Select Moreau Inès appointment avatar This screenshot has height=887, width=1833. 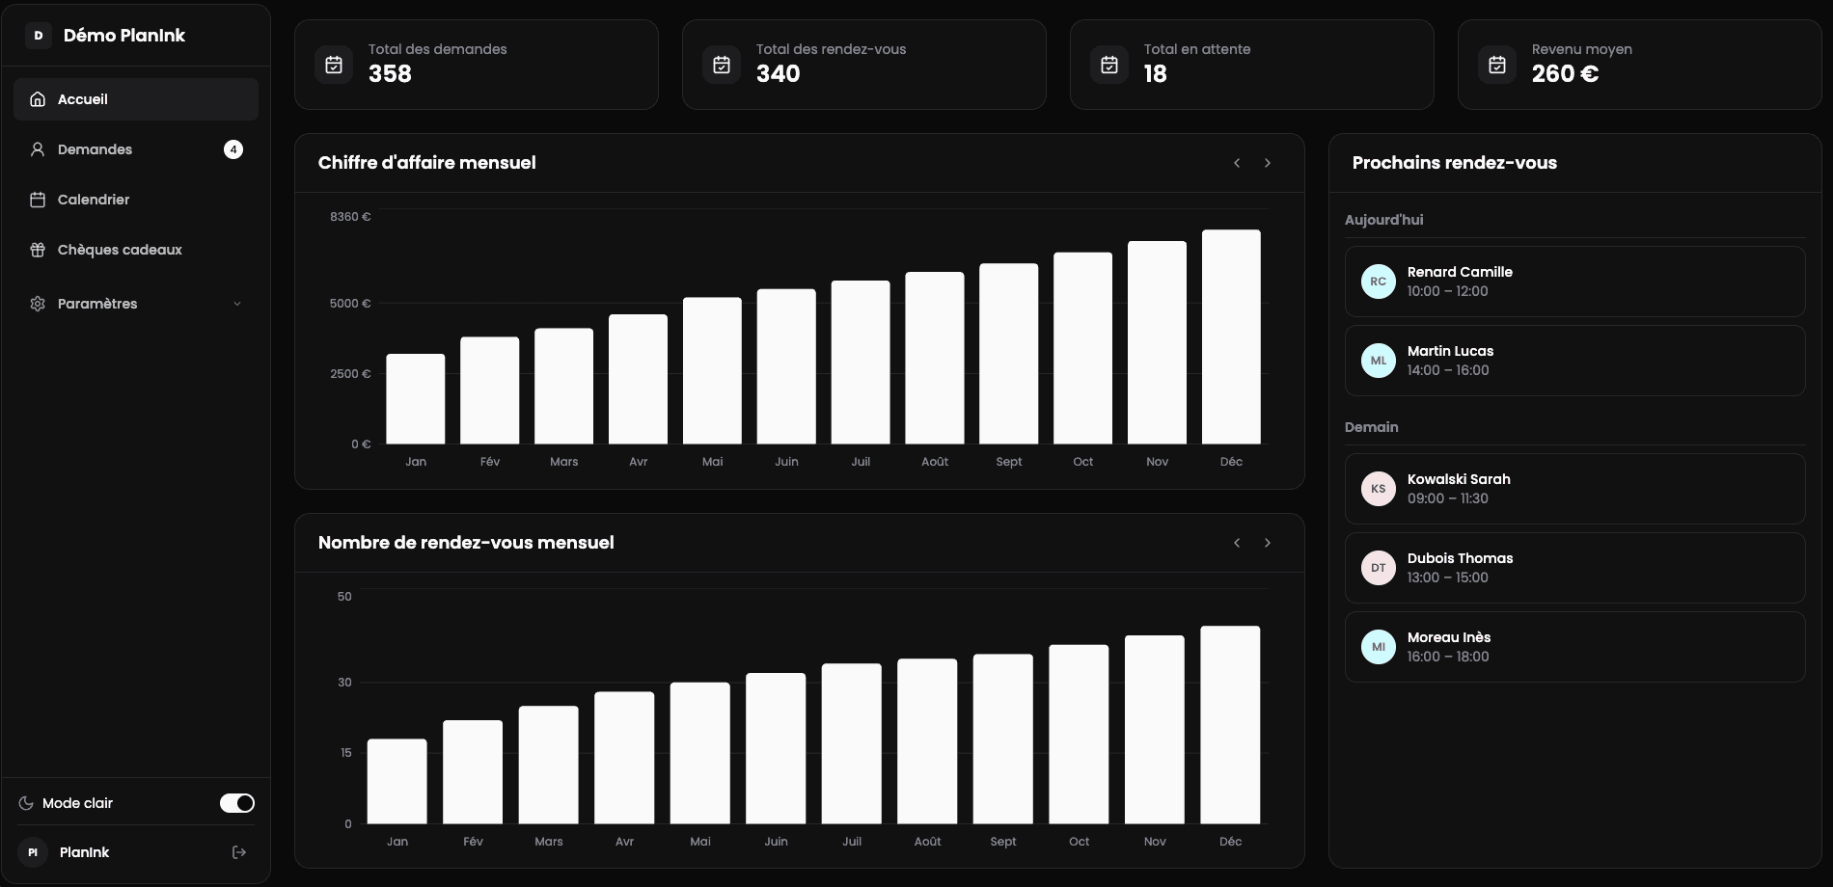(1378, 647)
